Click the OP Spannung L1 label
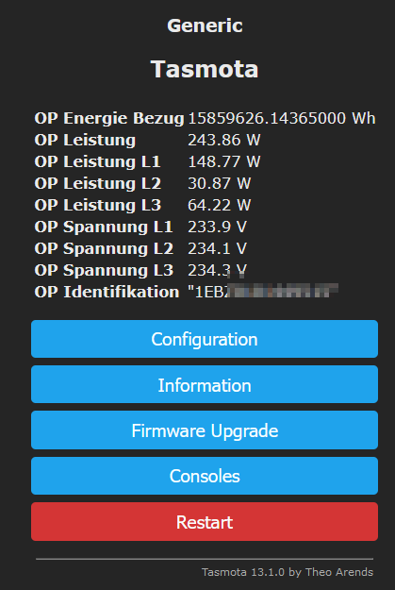 (104, 227)
